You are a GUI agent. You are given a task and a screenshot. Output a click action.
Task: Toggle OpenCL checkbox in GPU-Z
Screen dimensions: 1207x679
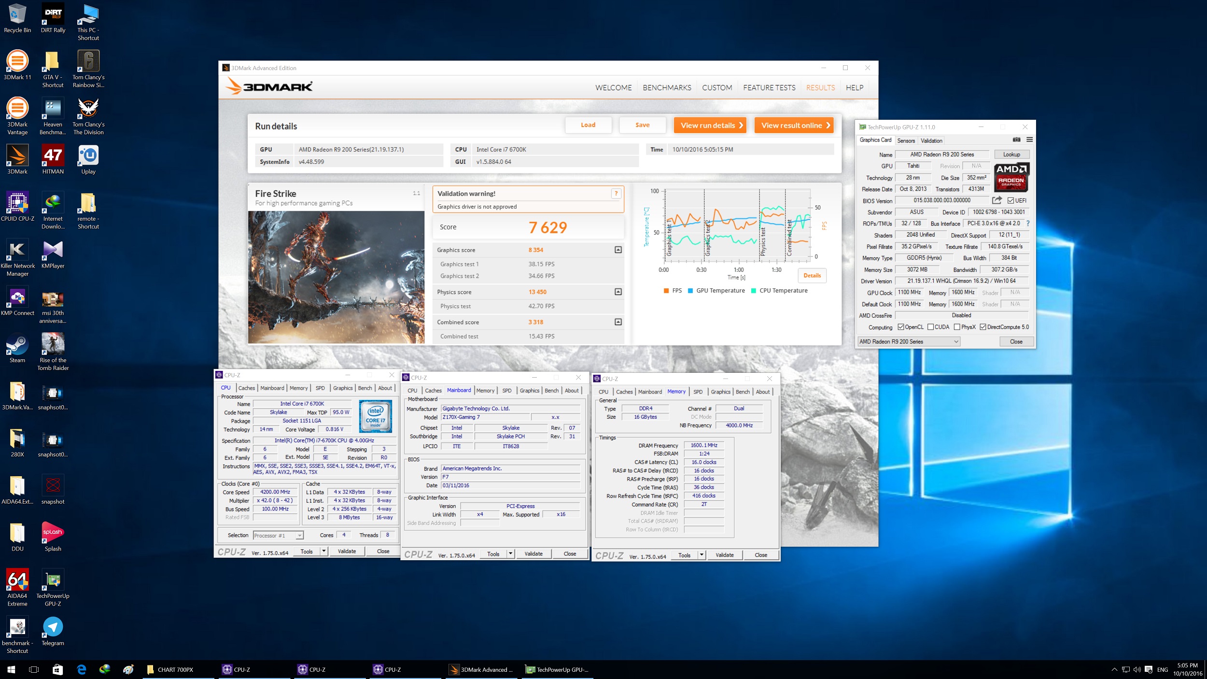(x=900, y=327)
